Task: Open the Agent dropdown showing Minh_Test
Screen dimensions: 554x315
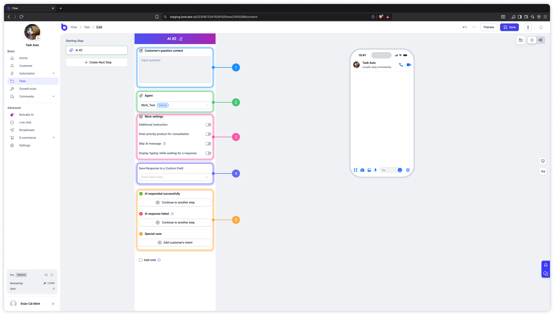Action: pos(175,105)
